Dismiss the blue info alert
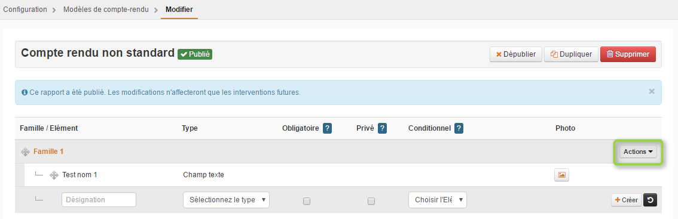Viewport: 678px width, 219px height. [652, 91]
